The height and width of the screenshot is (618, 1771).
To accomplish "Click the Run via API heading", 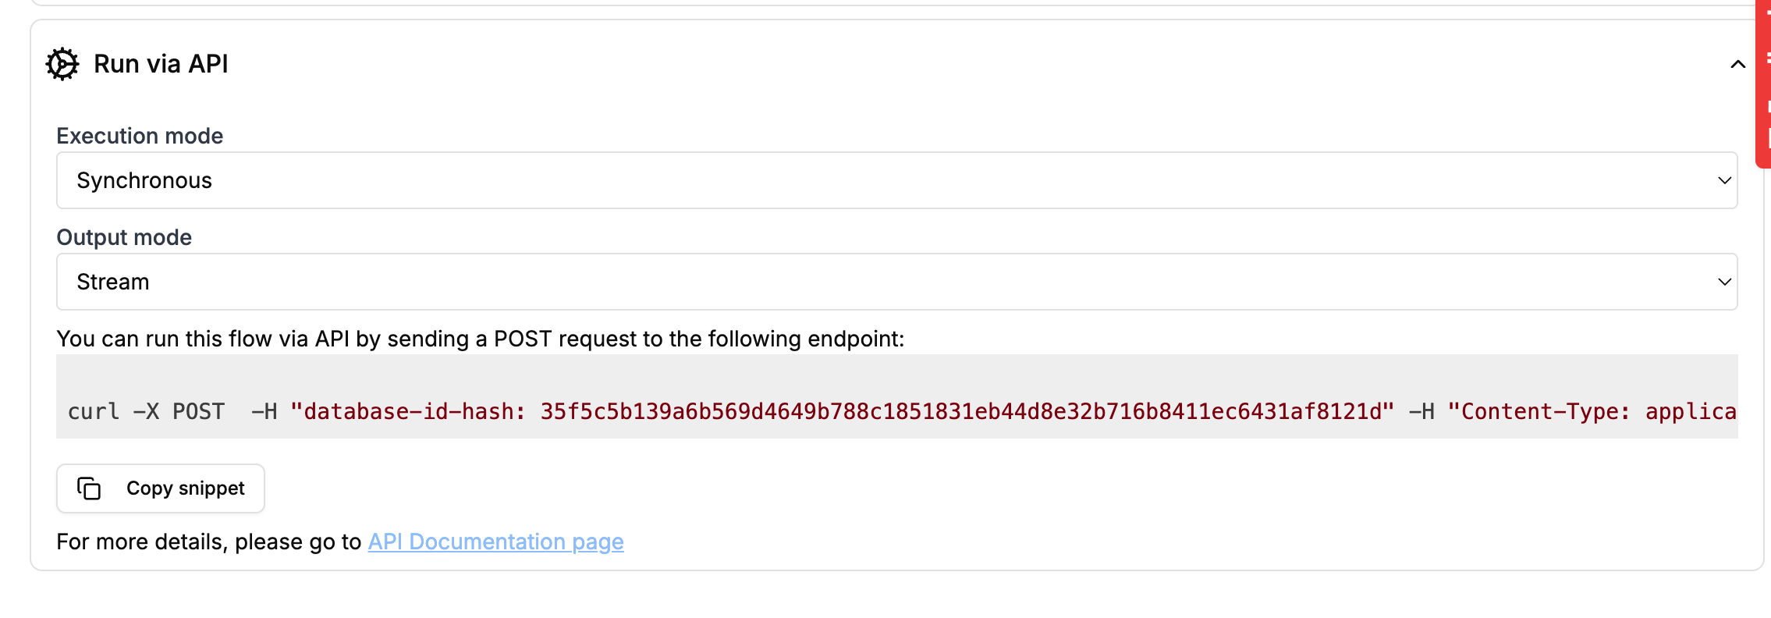I will click(161, 64).
